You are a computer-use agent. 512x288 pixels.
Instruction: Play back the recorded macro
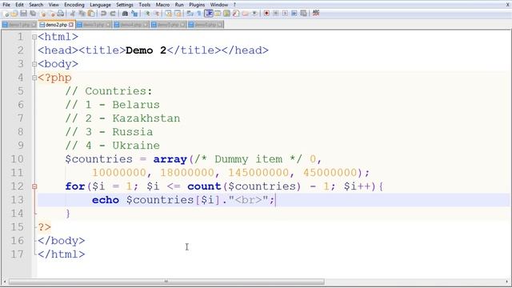tap(286, 14)
